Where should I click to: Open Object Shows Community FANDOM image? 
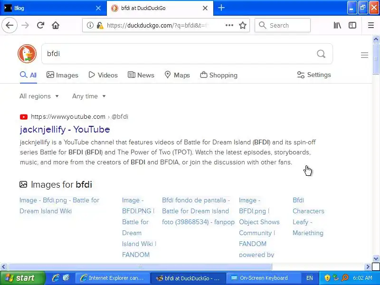[x=259, y=228]
